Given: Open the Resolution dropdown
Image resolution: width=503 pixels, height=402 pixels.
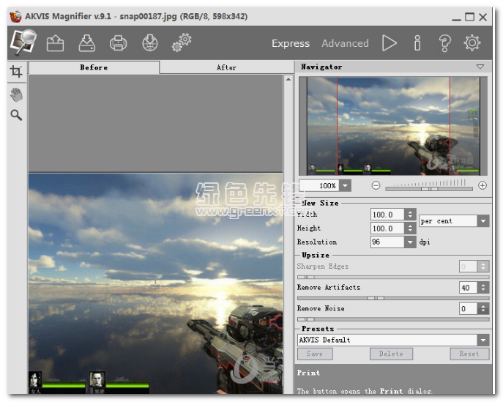Looking at the screenshot, I should (x=410, y=242).
